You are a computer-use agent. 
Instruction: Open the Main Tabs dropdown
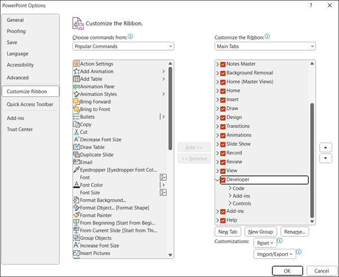pyautogui.click(x=265, y=46)
